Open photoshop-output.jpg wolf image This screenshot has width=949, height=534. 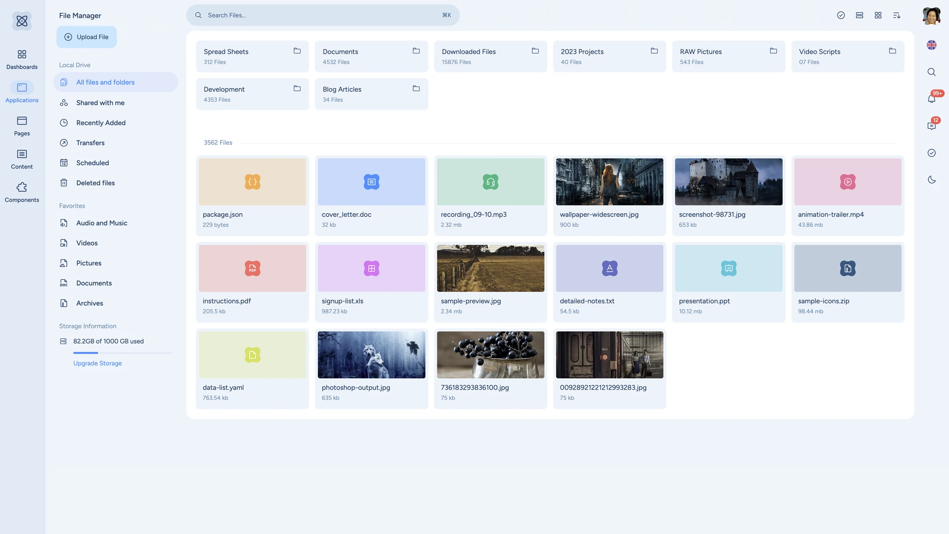point(372,355)
